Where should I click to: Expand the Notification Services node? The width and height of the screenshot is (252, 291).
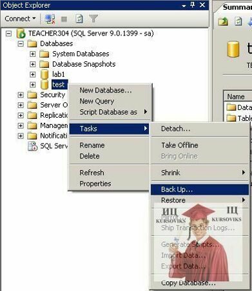(x=21, y=136)
